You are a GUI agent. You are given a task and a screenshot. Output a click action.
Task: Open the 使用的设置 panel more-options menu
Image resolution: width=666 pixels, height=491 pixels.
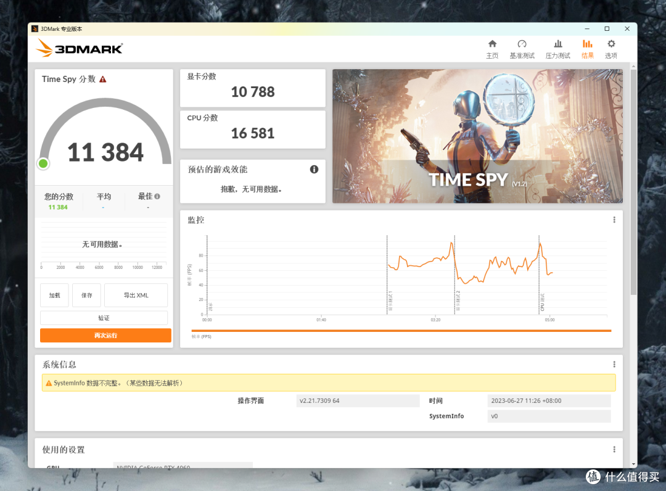614,449
